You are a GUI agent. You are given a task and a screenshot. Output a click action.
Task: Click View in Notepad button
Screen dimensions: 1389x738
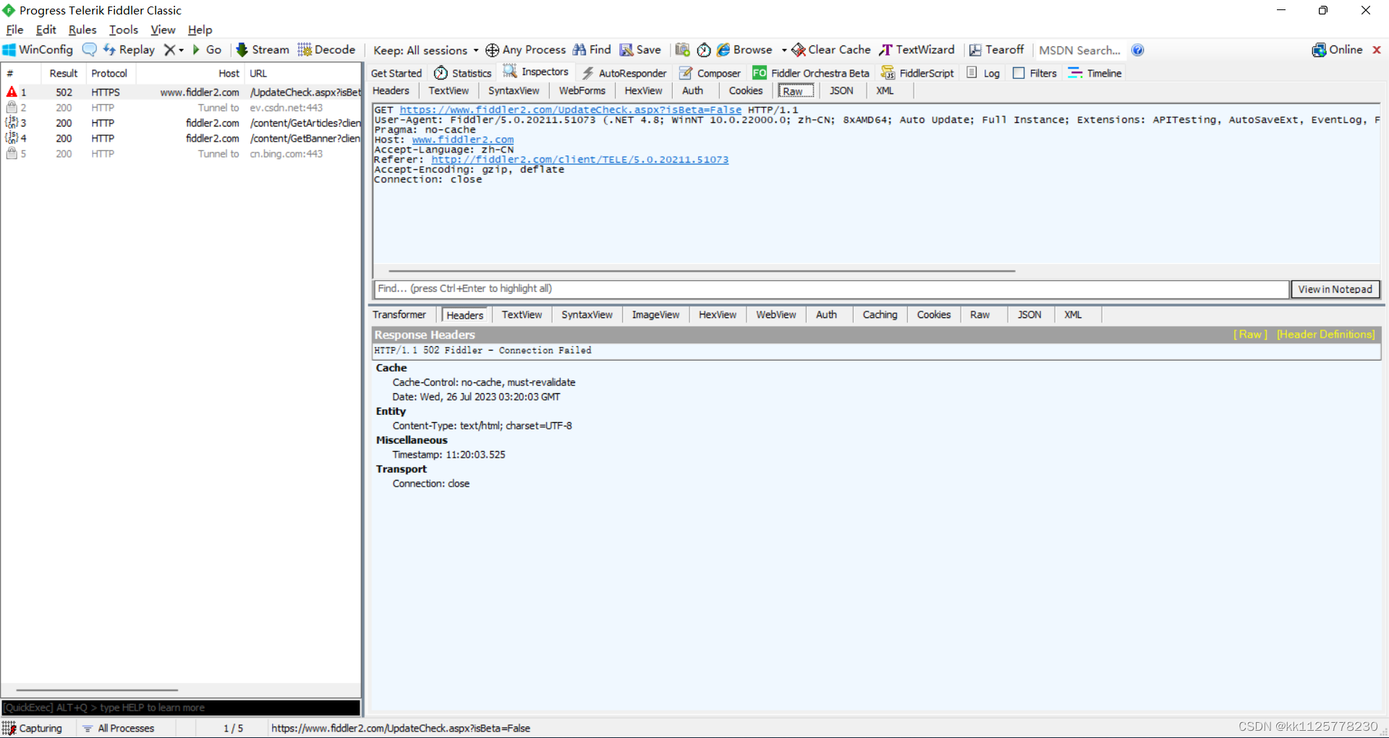(x=1335, y=289)
